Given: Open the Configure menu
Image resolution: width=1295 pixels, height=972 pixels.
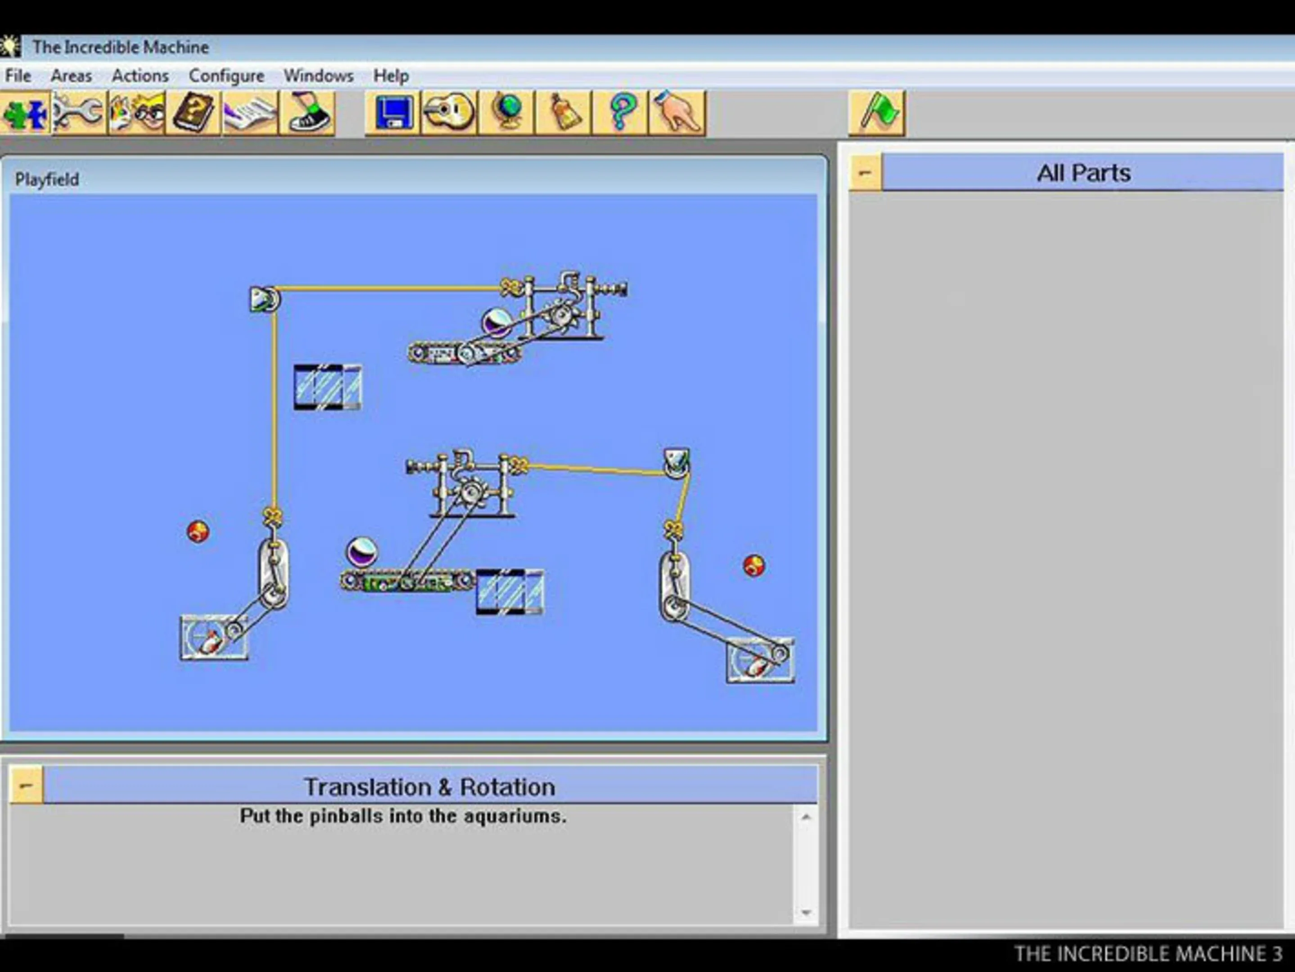Looking at the screenshot, I should pyautogui.click(x=226, y=76).
